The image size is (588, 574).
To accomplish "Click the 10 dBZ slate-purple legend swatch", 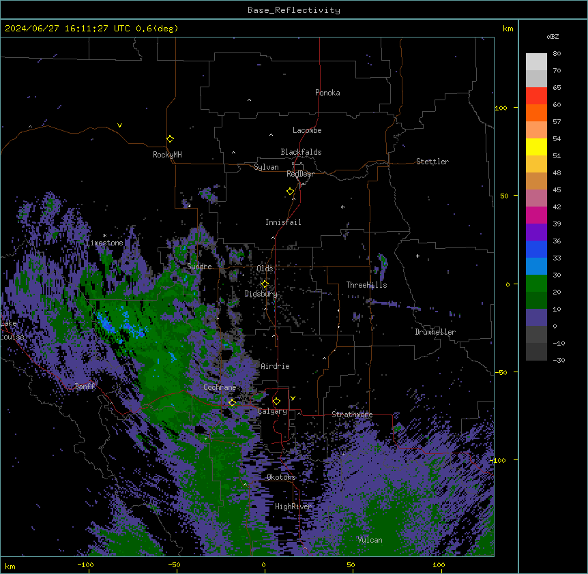I will [536, 318].
